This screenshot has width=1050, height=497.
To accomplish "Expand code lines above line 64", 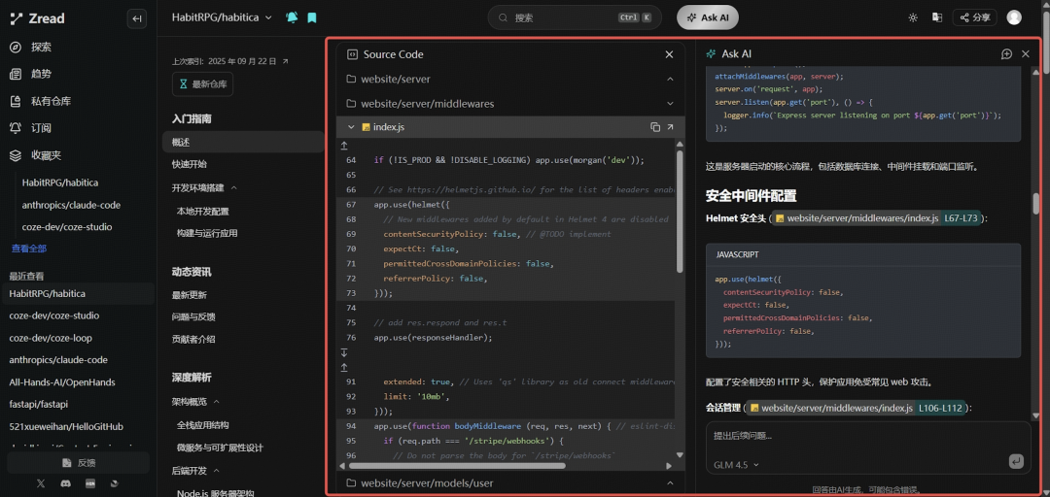I will [x=344, y=146].
